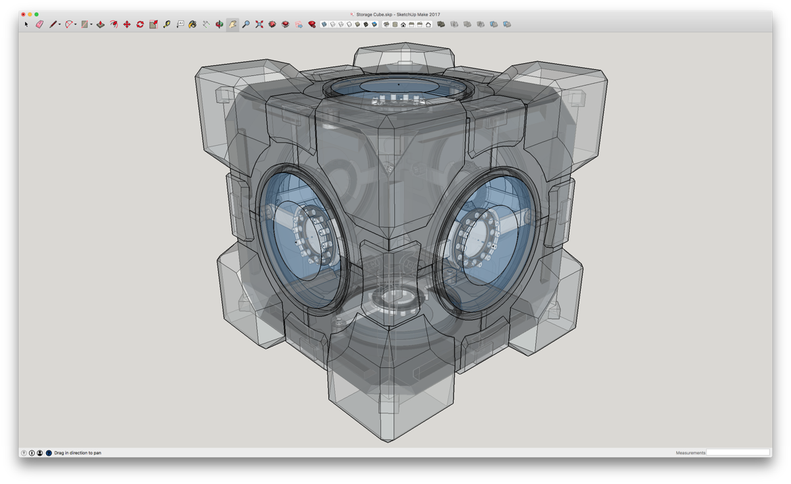
Task: Click the Send to LayOut icon
Action: tap(299, 24)
